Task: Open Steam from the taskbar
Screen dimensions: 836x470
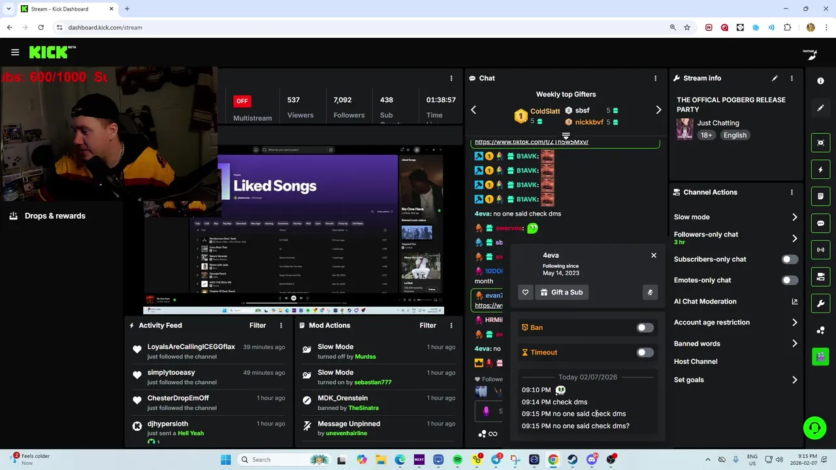Action: click(x=573, y=460)
